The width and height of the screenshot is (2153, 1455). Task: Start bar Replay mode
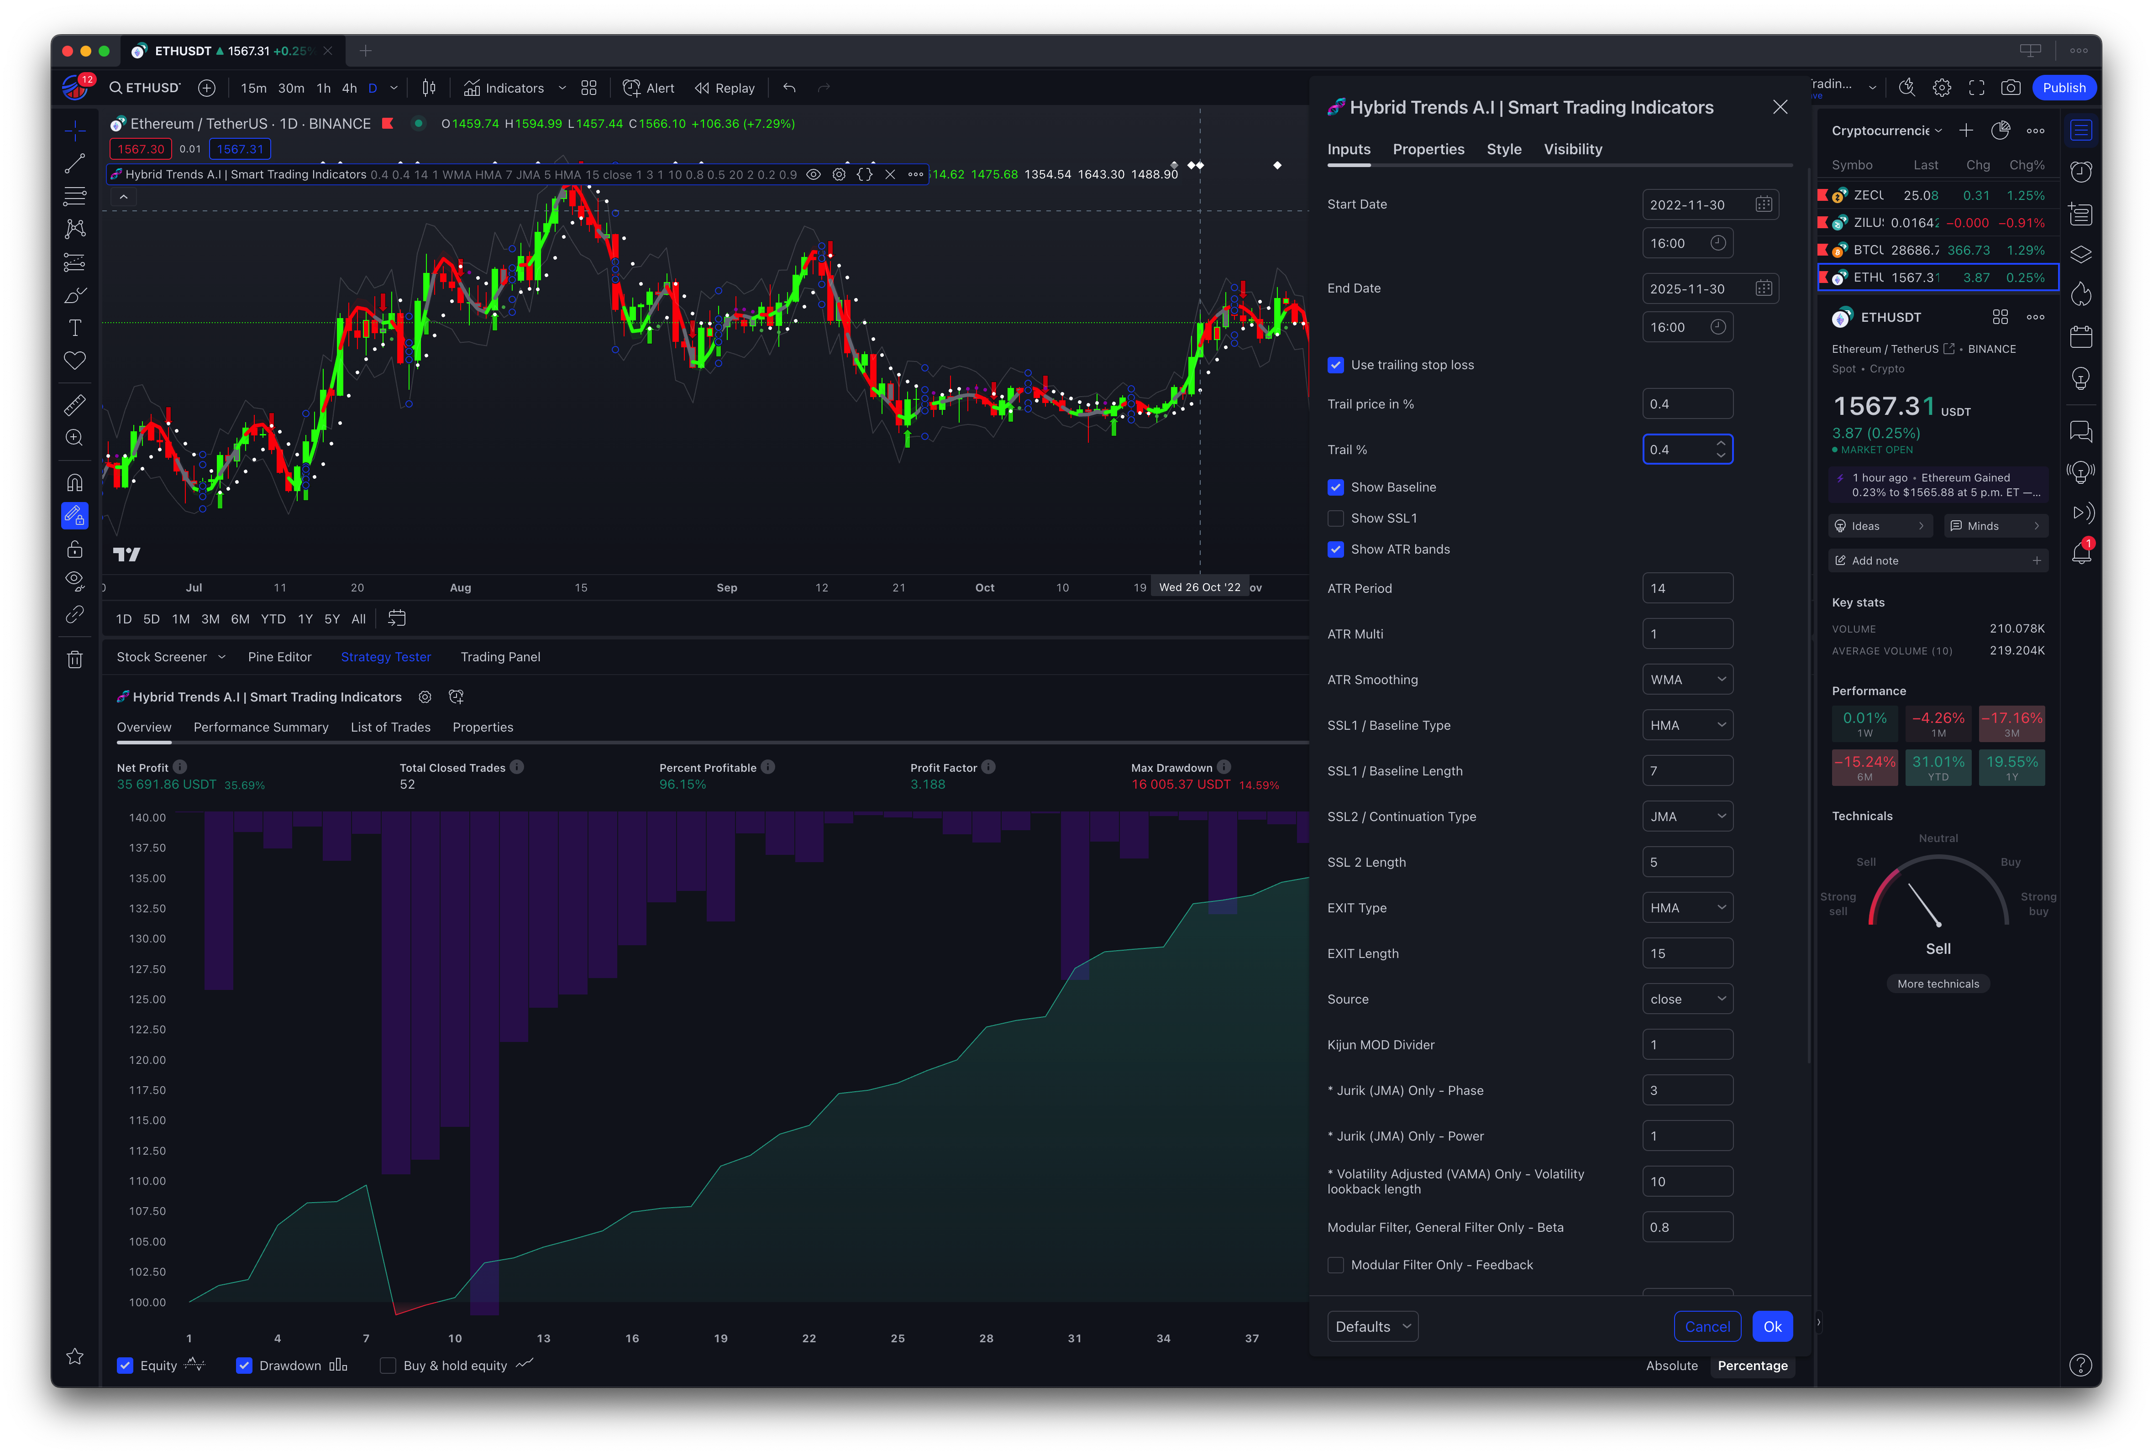(x=725, y=88)
